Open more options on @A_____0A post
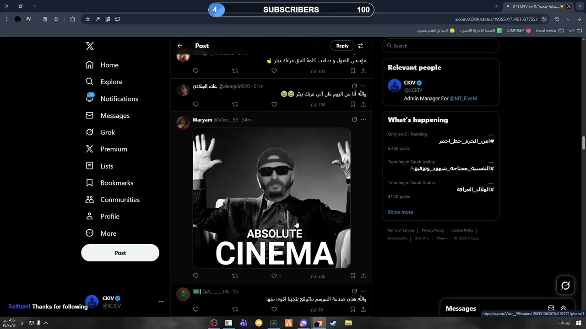586x329 pixels. [x=363, y=291]
